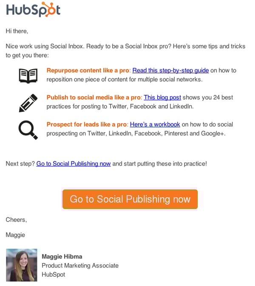Screen dimensions: 255x286
Task: Select the 'Publish to social media like a pro' heading
Action: coord(93,97)
